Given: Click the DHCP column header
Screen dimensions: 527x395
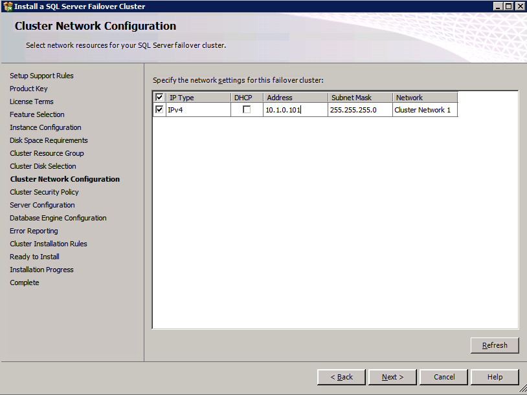Looking at the screenshot, I should pos(247,98).
